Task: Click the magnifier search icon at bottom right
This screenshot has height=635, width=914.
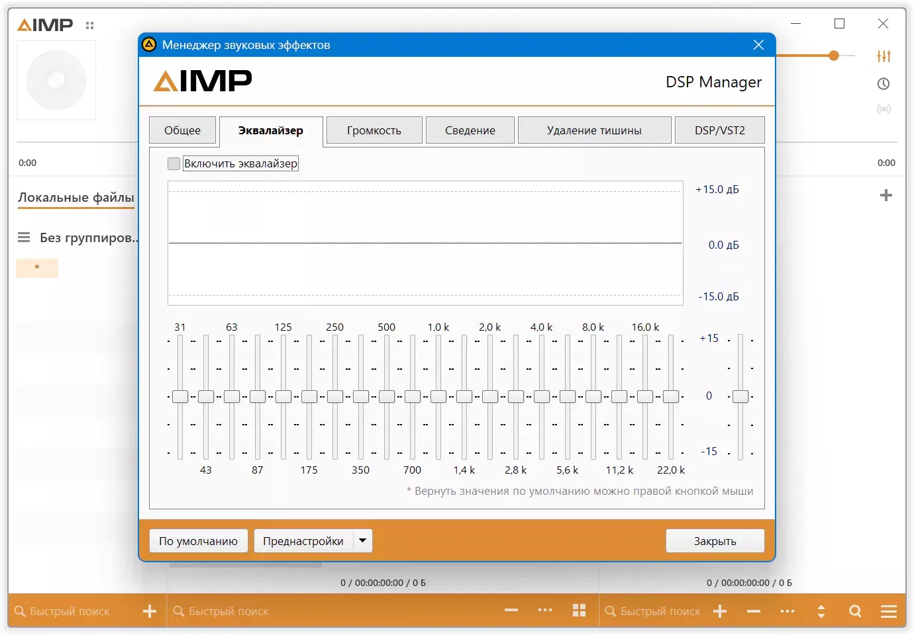Action: [x=855, y=611]
